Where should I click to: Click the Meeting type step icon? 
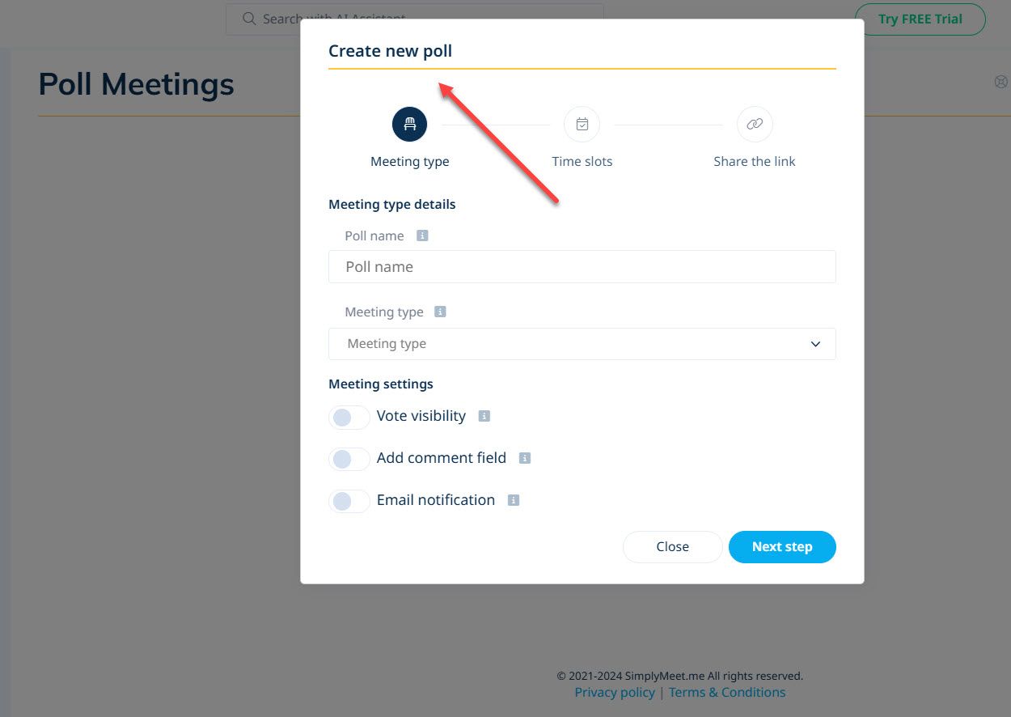(x=409, y=124)
